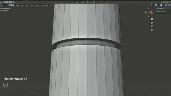The height and width of the screenshot is (96, 171).
Task: Open the pivot point dropdown
Action: [84, 2]
